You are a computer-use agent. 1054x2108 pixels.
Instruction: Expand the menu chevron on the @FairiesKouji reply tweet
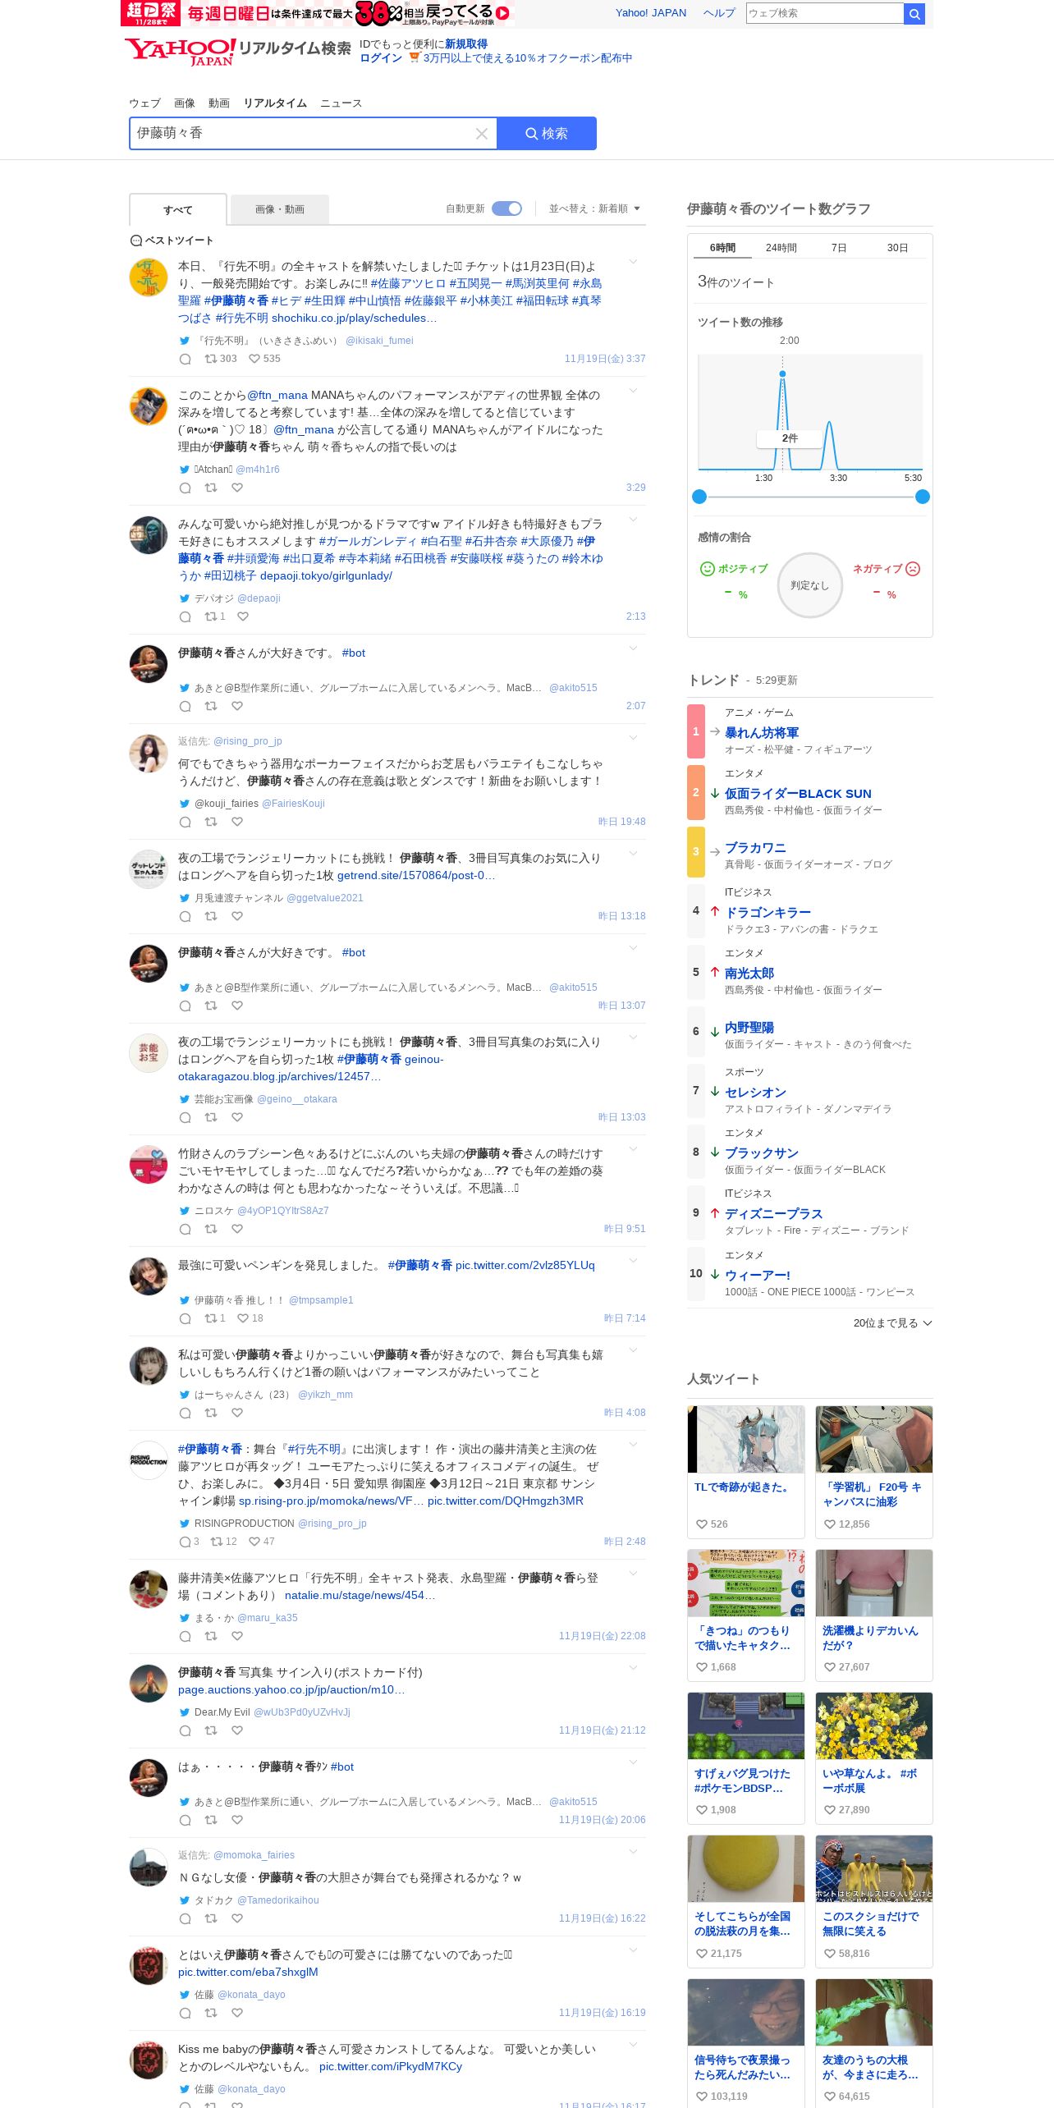[633, 738]
